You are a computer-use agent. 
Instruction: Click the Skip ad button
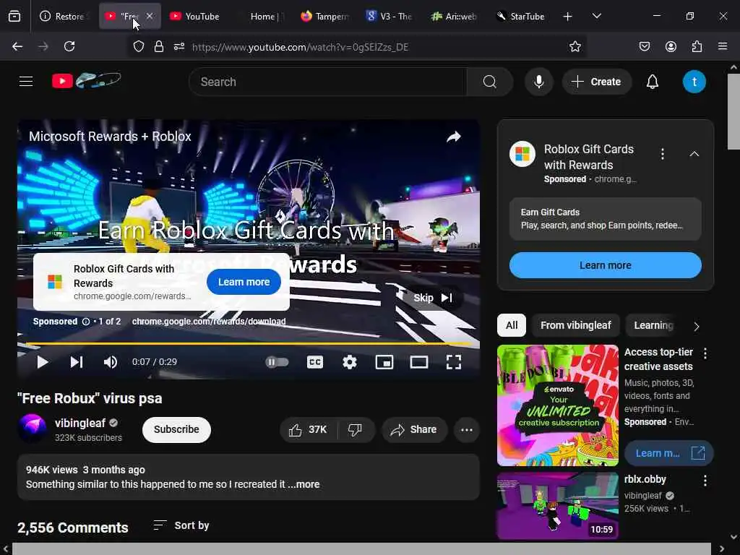[x=432, y=298]
